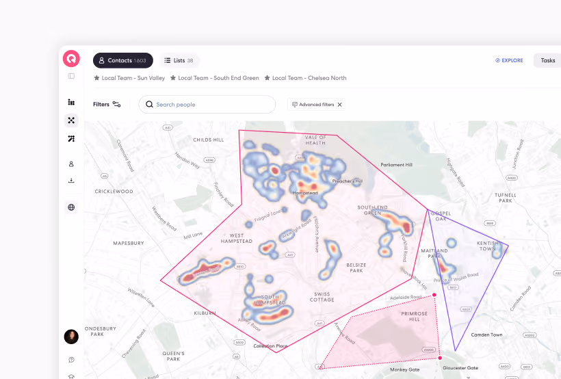Click the star icon beside South End Green
Viewport: 561px width, 379px height.
click(173, 78)
